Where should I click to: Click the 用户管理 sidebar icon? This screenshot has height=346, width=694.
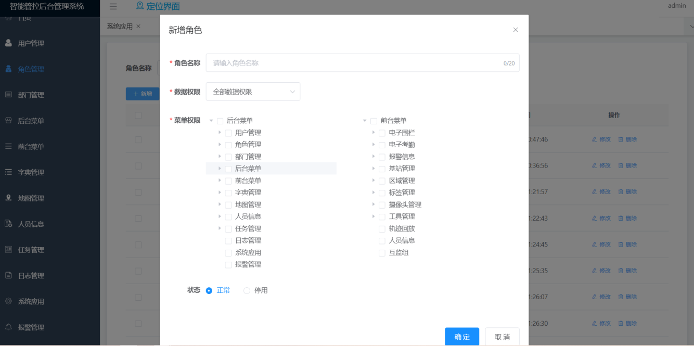point(8,43)
